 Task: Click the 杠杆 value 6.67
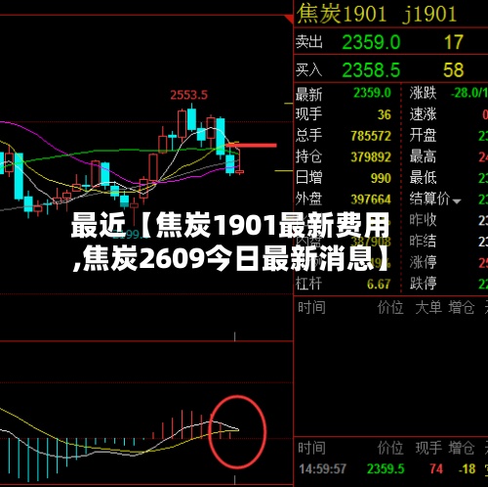tap(379, 285)
